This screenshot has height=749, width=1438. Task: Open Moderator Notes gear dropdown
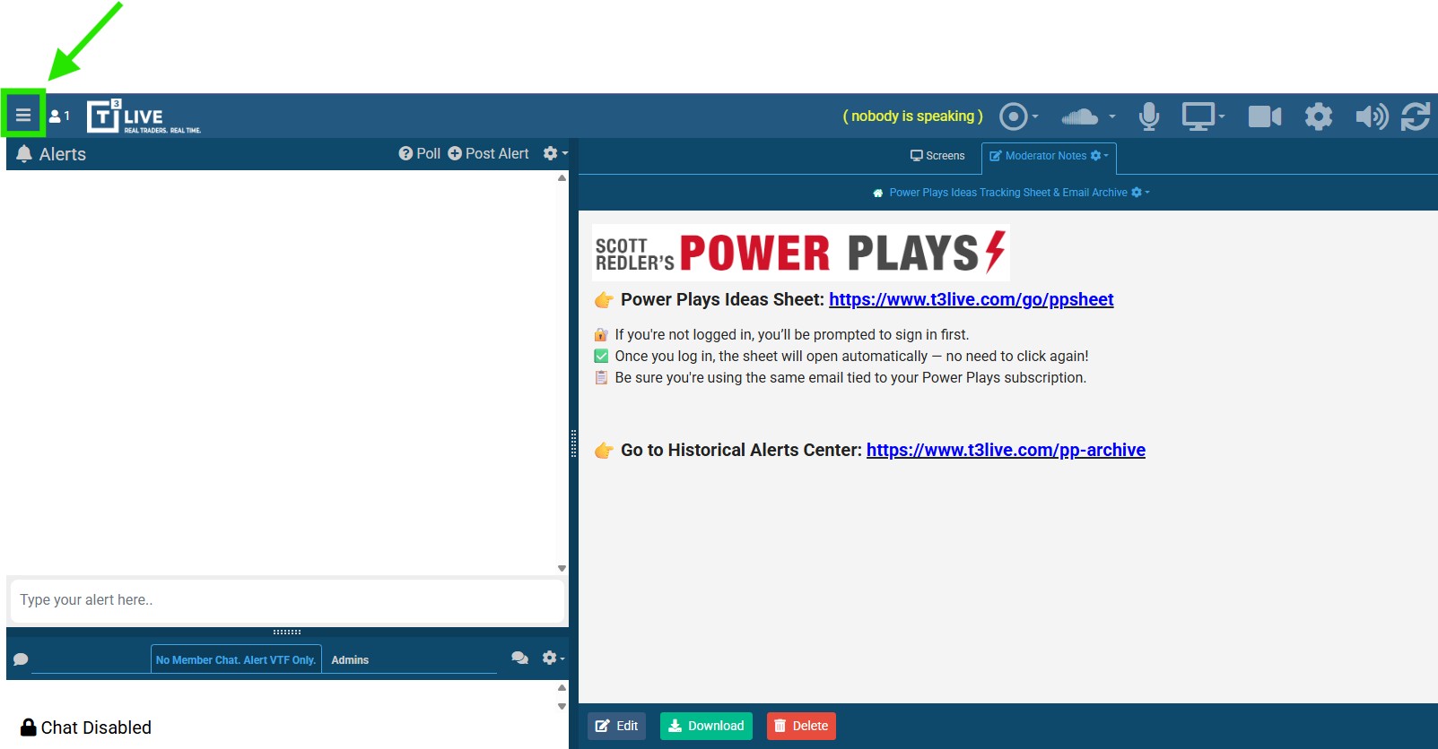(x=1100, y=156)
